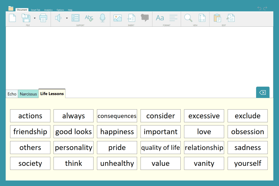Create a new blank document
Screen dimensions: 279x186
(13, 18)
